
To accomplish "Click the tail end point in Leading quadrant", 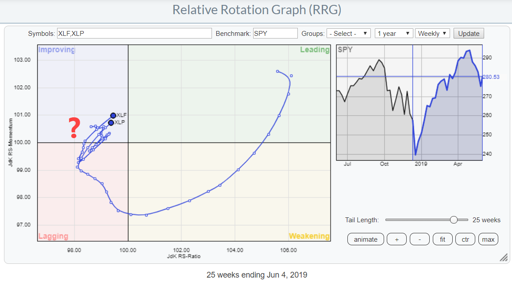I will pos(277,71).
